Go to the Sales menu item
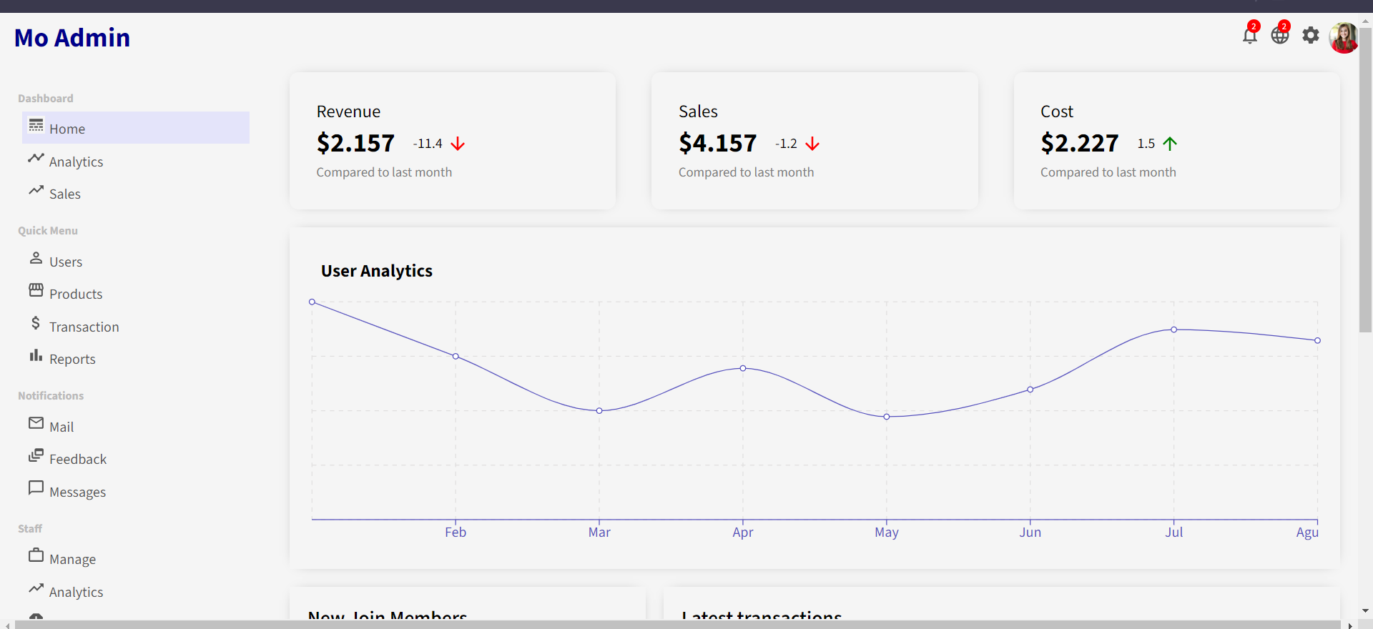 64,194
